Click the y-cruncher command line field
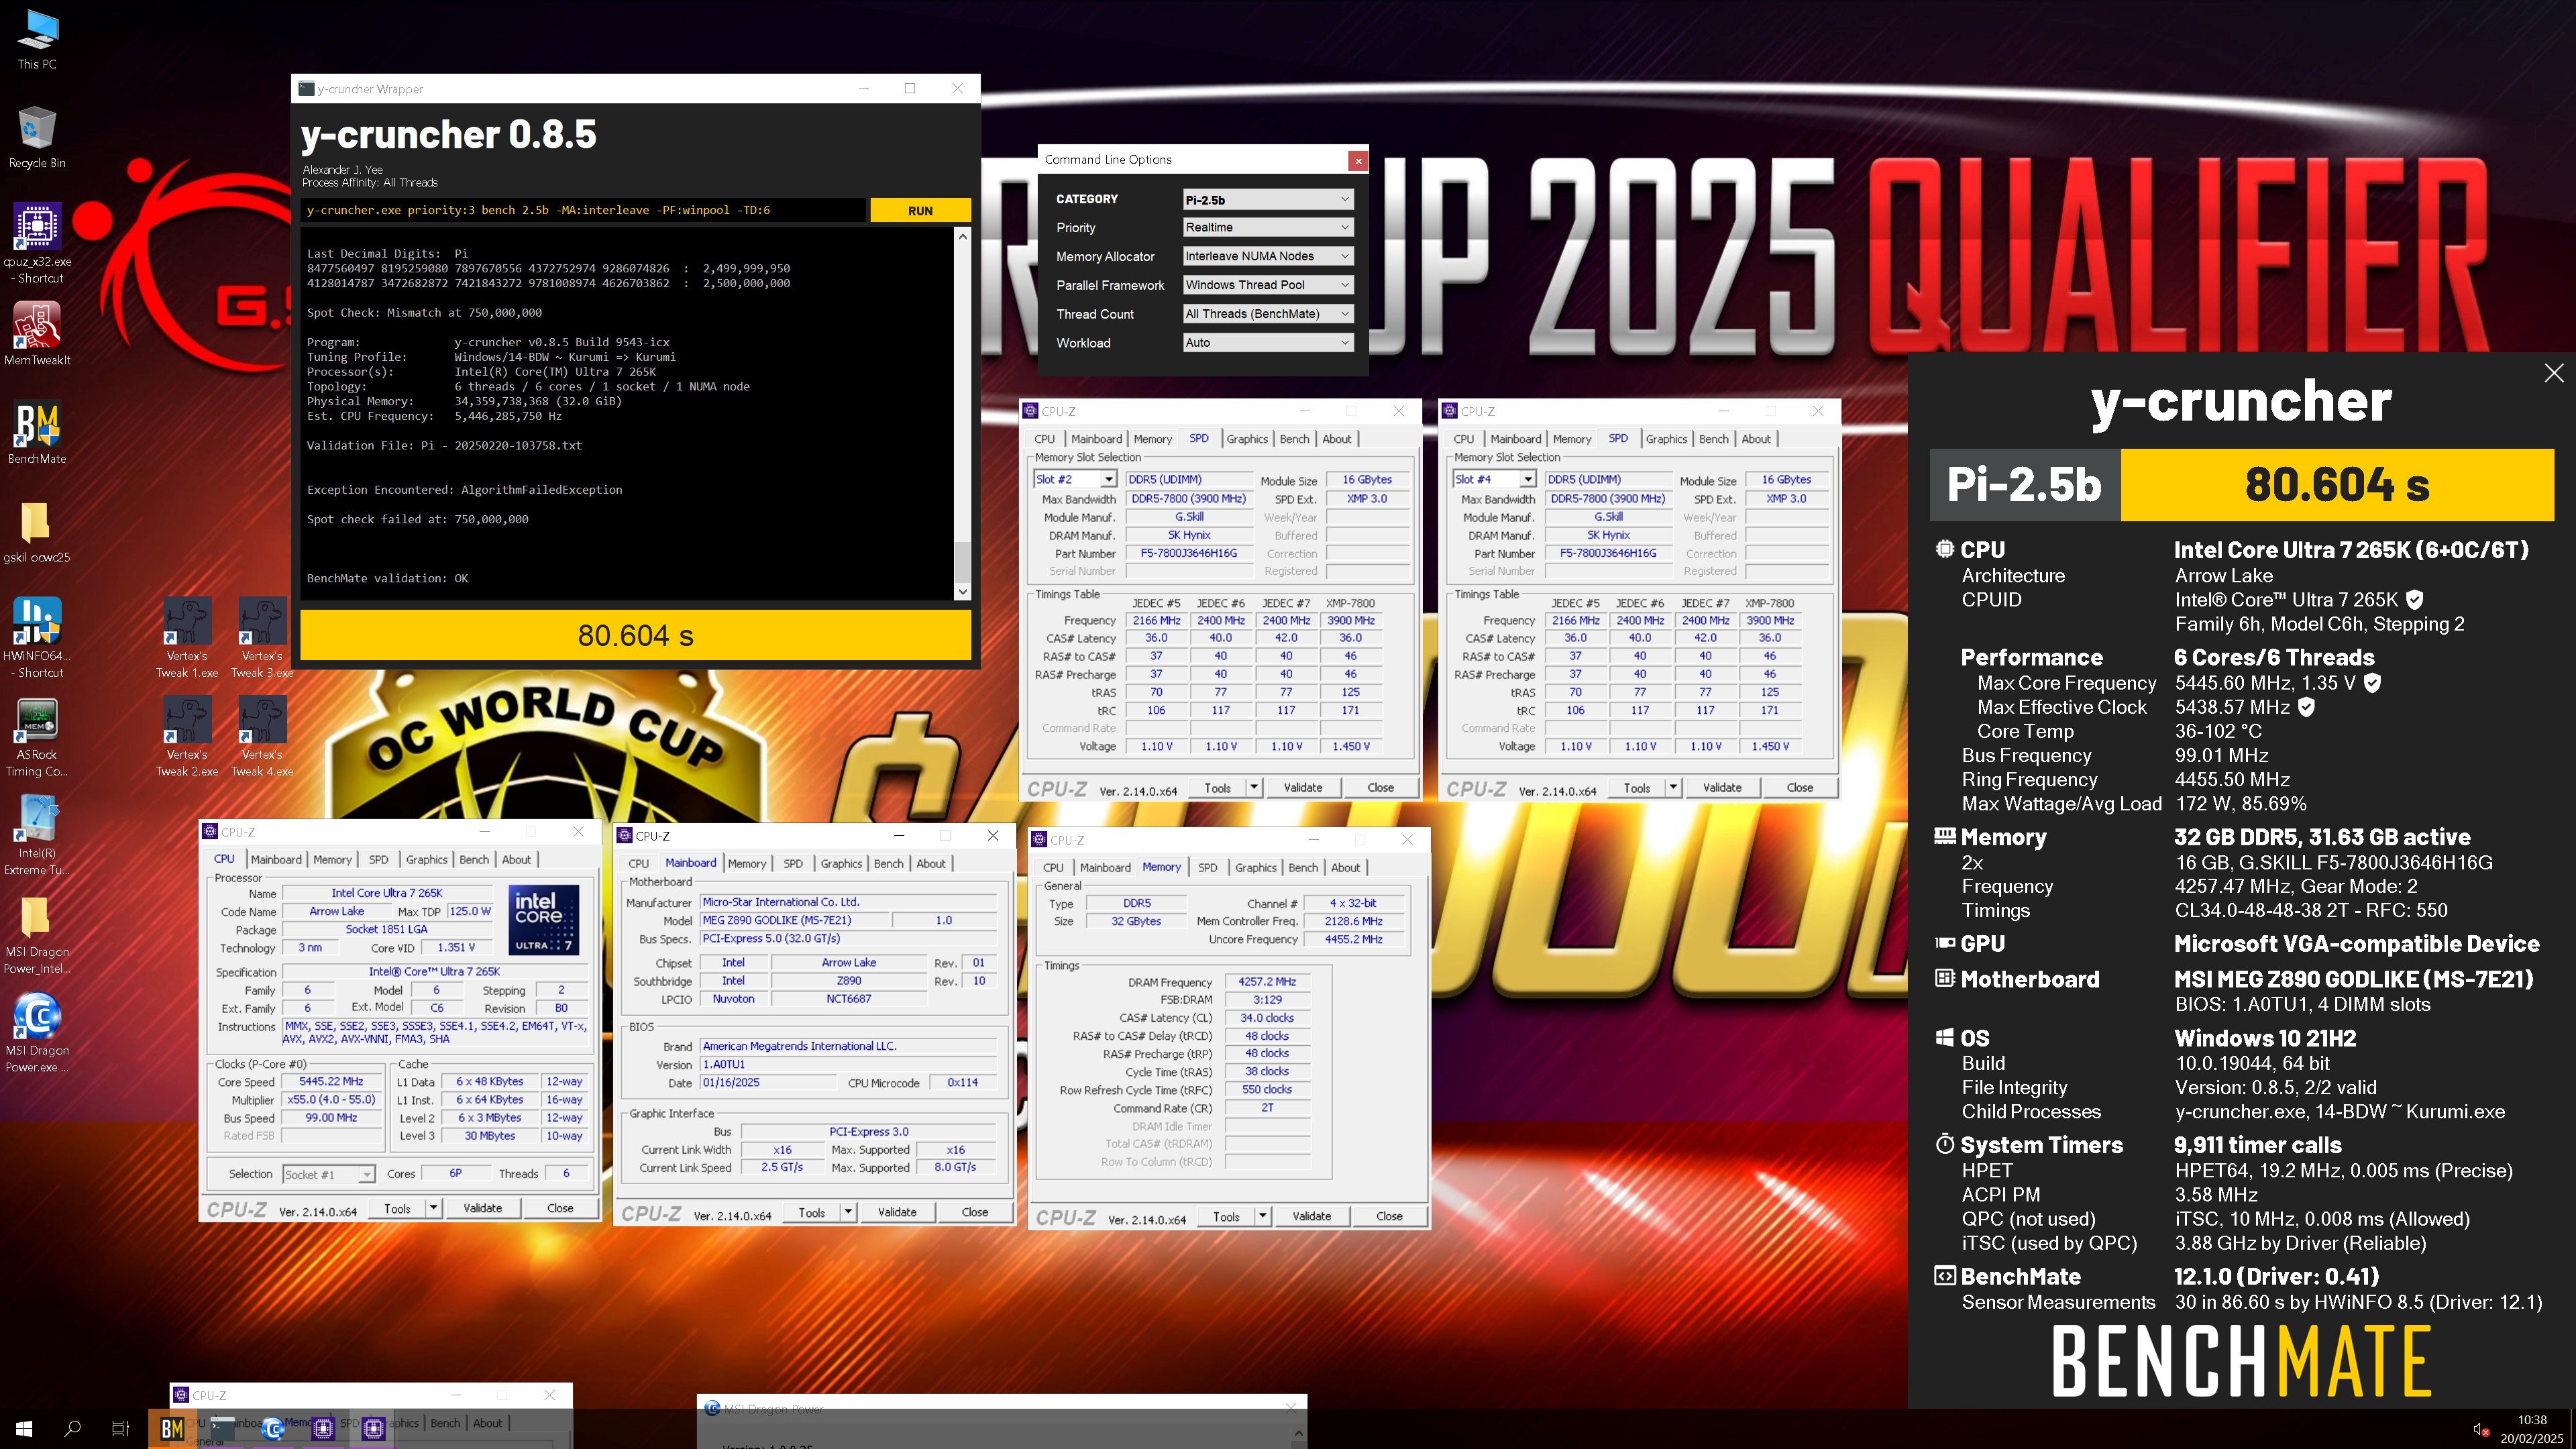 583,210
